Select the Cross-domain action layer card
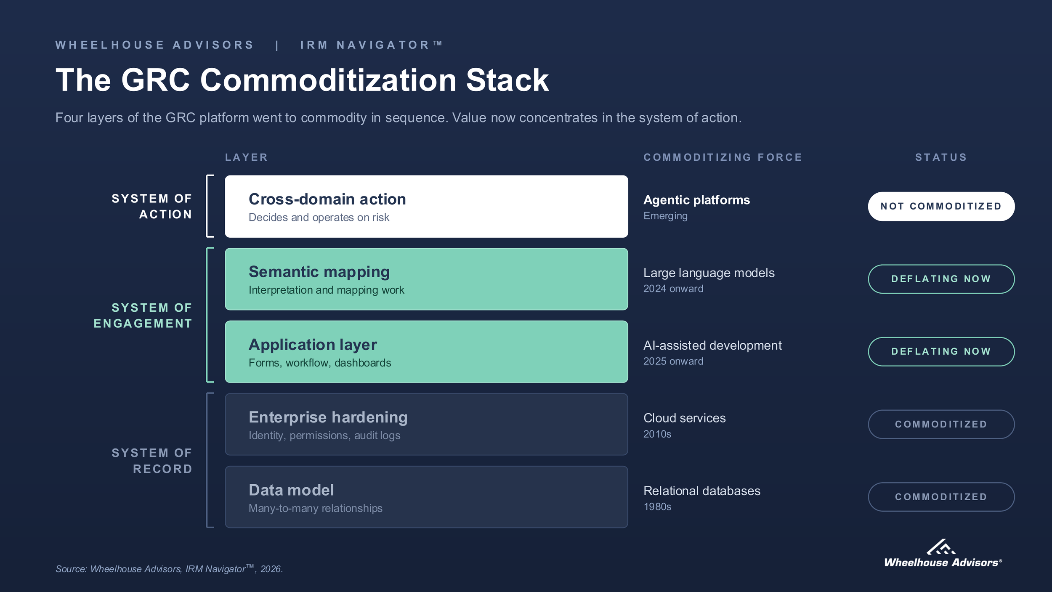Viewport: 1052px width, 592px height. tap(426, 207)
